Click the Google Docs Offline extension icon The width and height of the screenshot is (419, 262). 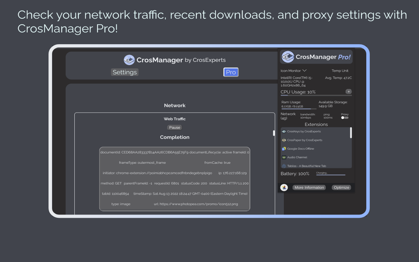coord(284,149)
